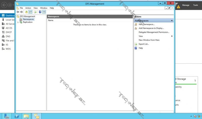Select Delegate Management Permission... action
This screenshot has height=119, width=202.
click(x=154, y=32)
